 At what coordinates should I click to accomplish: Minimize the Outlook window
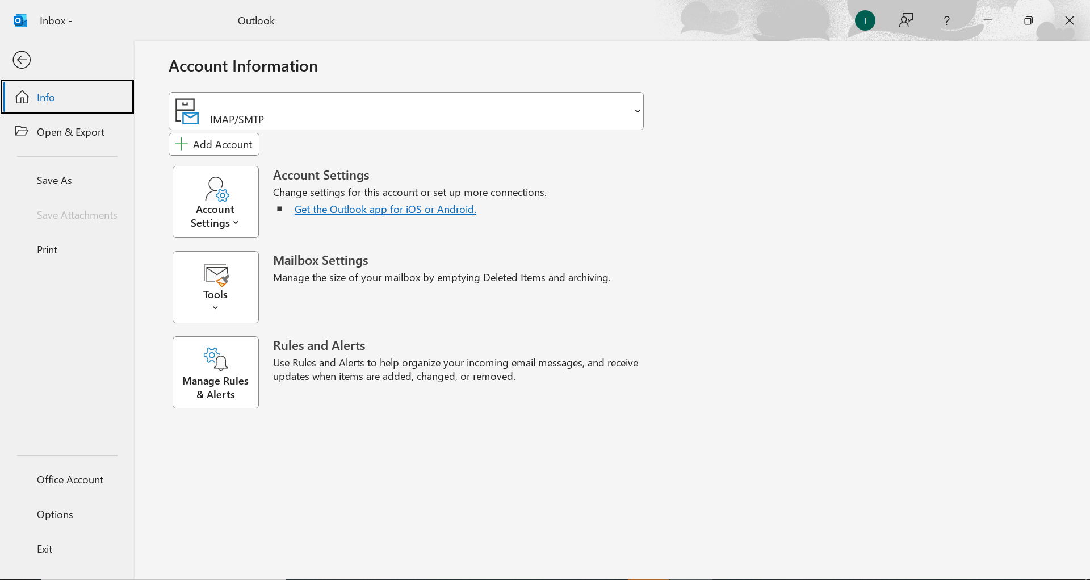click(988, 20)
